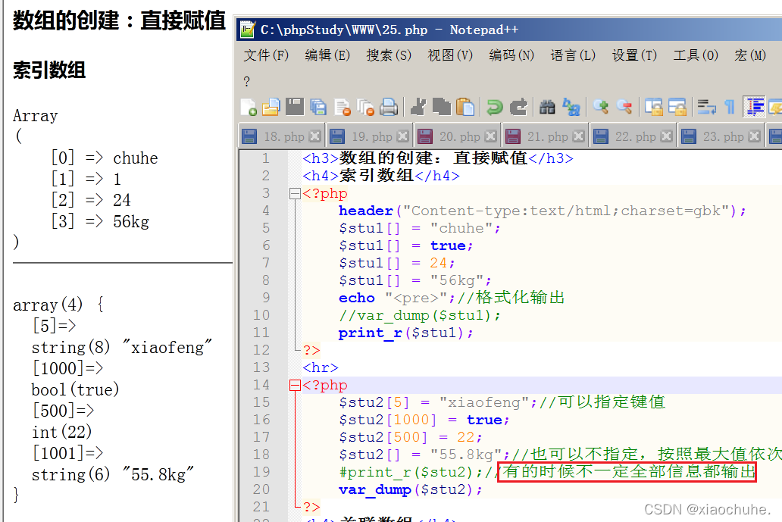Click the var_dump($stu2); code line
This screenshot has width=782, height=522.
(x=410, y=489)
